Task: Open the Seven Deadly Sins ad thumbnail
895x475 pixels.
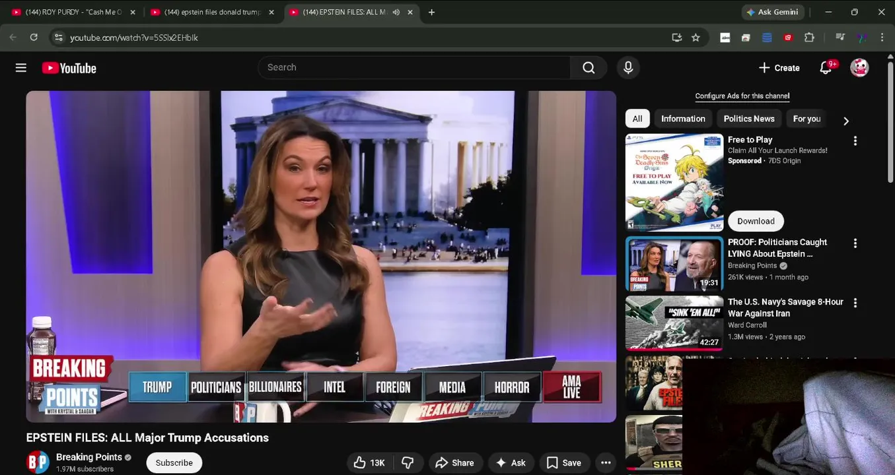Action: (674, 183)
